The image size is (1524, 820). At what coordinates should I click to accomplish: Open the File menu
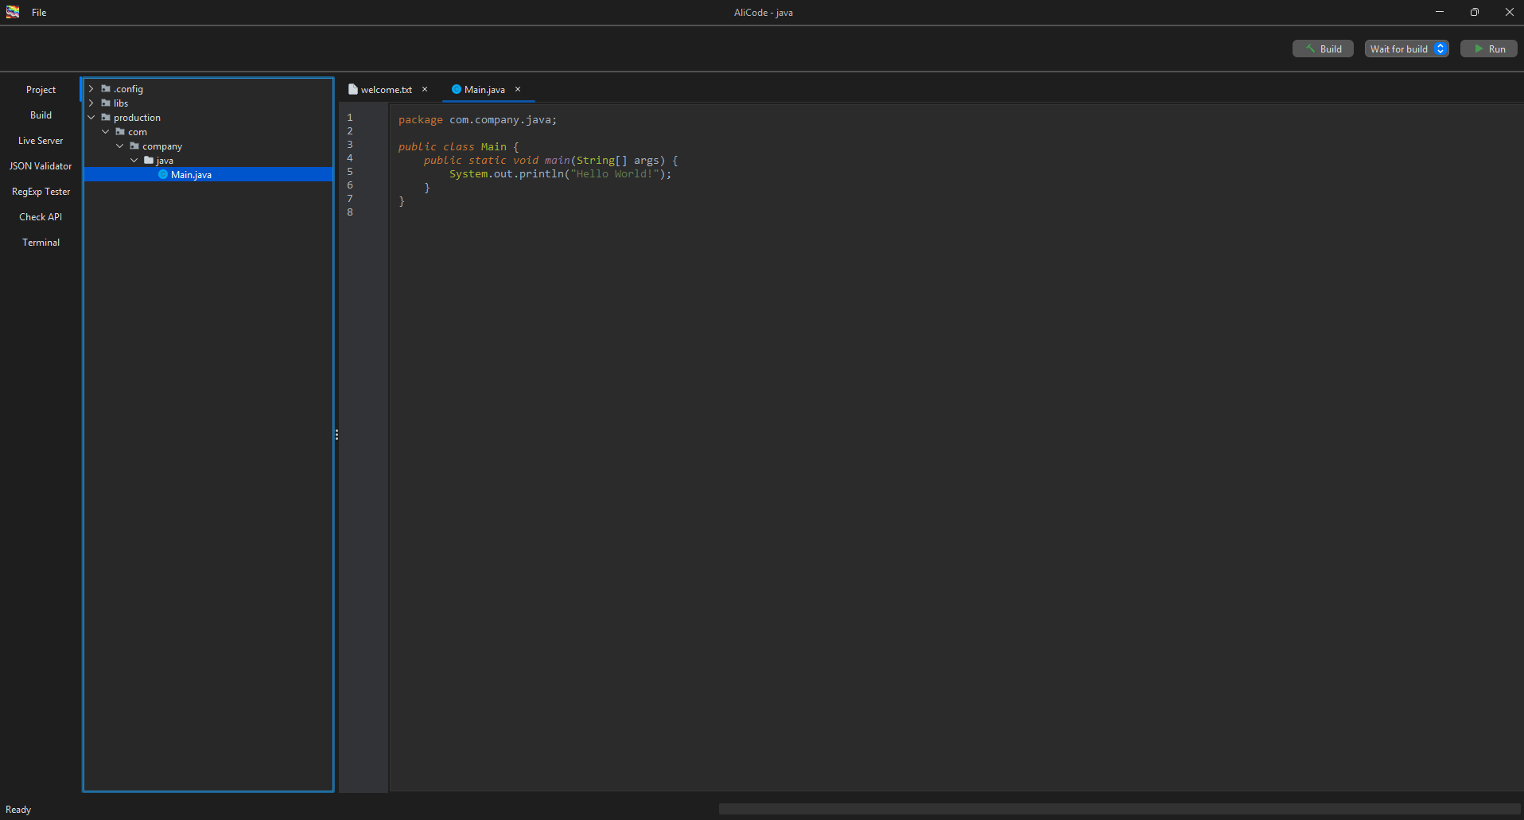coord(39,12)
